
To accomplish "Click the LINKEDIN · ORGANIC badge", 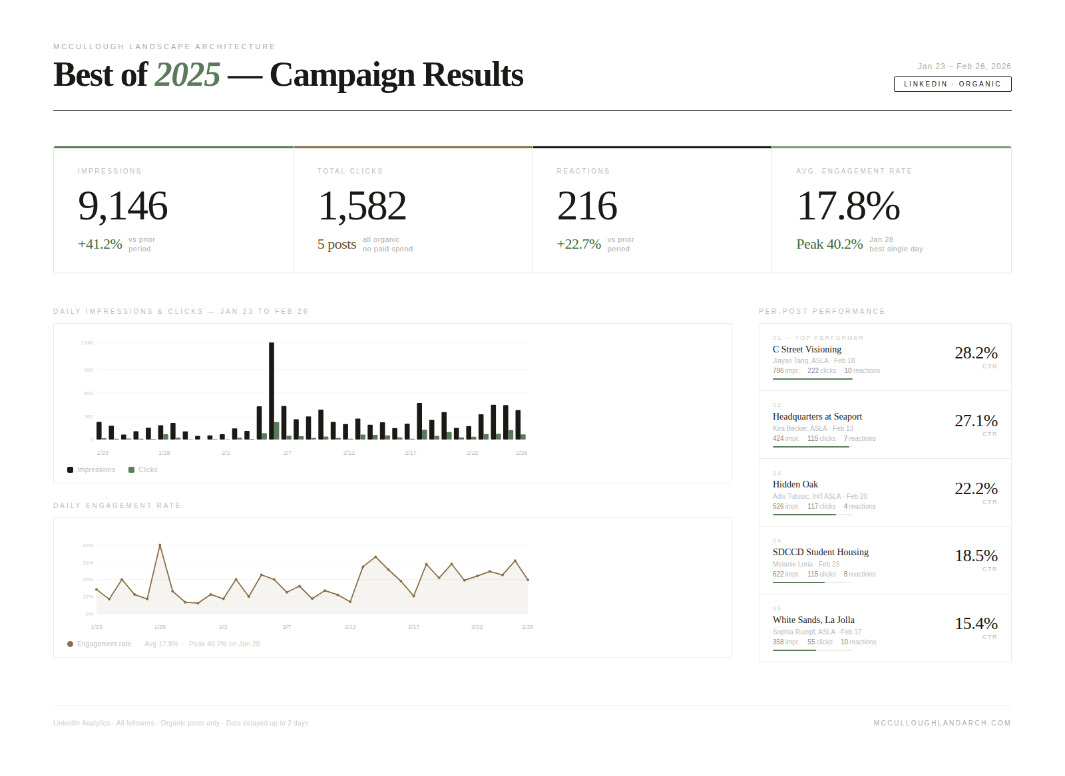I will tap(953, 84).
